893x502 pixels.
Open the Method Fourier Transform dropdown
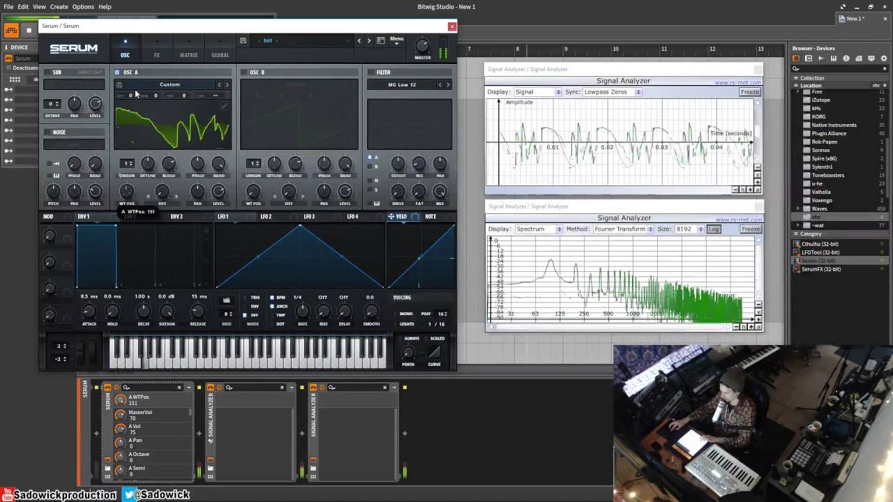(623, 229)
